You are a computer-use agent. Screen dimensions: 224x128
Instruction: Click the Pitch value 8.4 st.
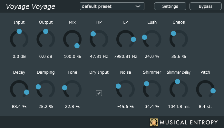[205, 107]
